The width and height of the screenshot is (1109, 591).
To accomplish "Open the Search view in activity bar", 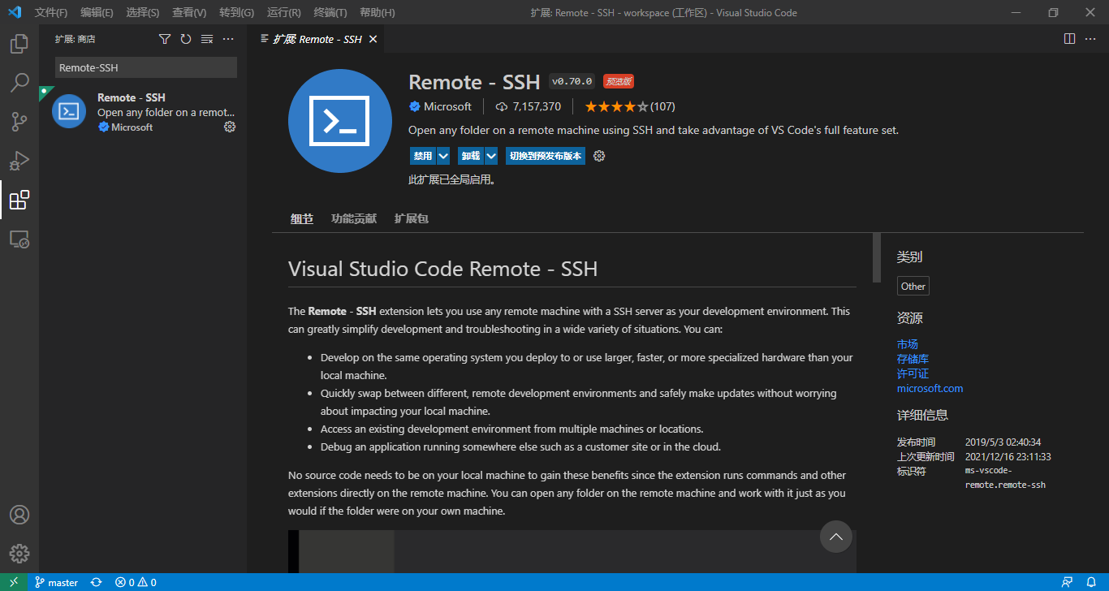I will [x=19, y=83].
